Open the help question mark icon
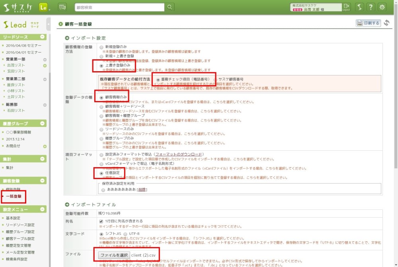This screenshot has width=398, height=267. (x=371, y=7)
